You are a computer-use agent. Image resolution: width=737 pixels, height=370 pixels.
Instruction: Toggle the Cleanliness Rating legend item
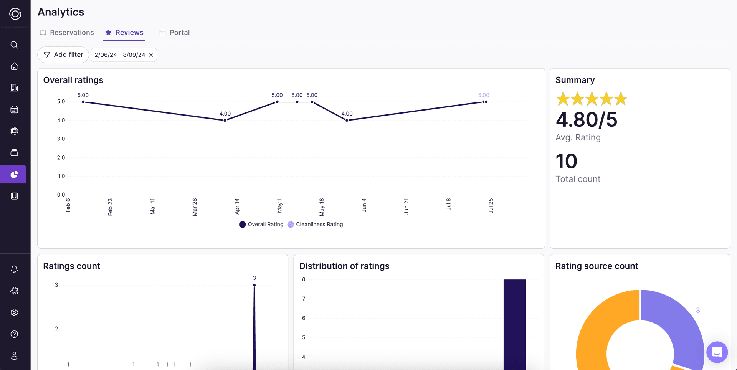(x=316, y=224)
